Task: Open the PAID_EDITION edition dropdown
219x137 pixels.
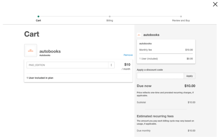Action: tap(70, 65)
